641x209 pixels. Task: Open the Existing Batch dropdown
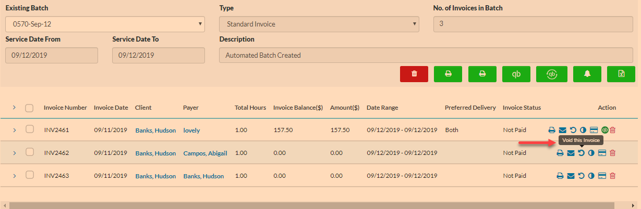(105, 24)
